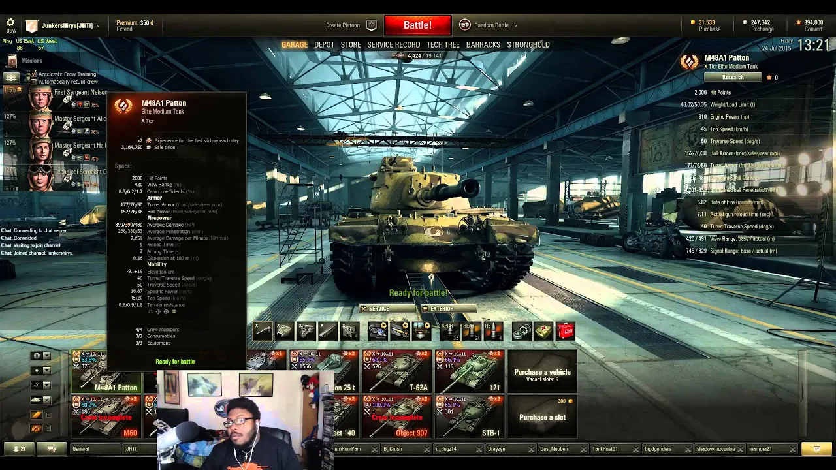Select the 121 tank in carousel
The width and height of the screenshot is (836, 470).
(x=470, y=371)
